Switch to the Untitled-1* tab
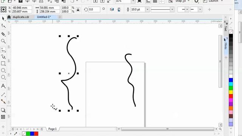This screenshot has width=242, height=136. coord(44,17)
